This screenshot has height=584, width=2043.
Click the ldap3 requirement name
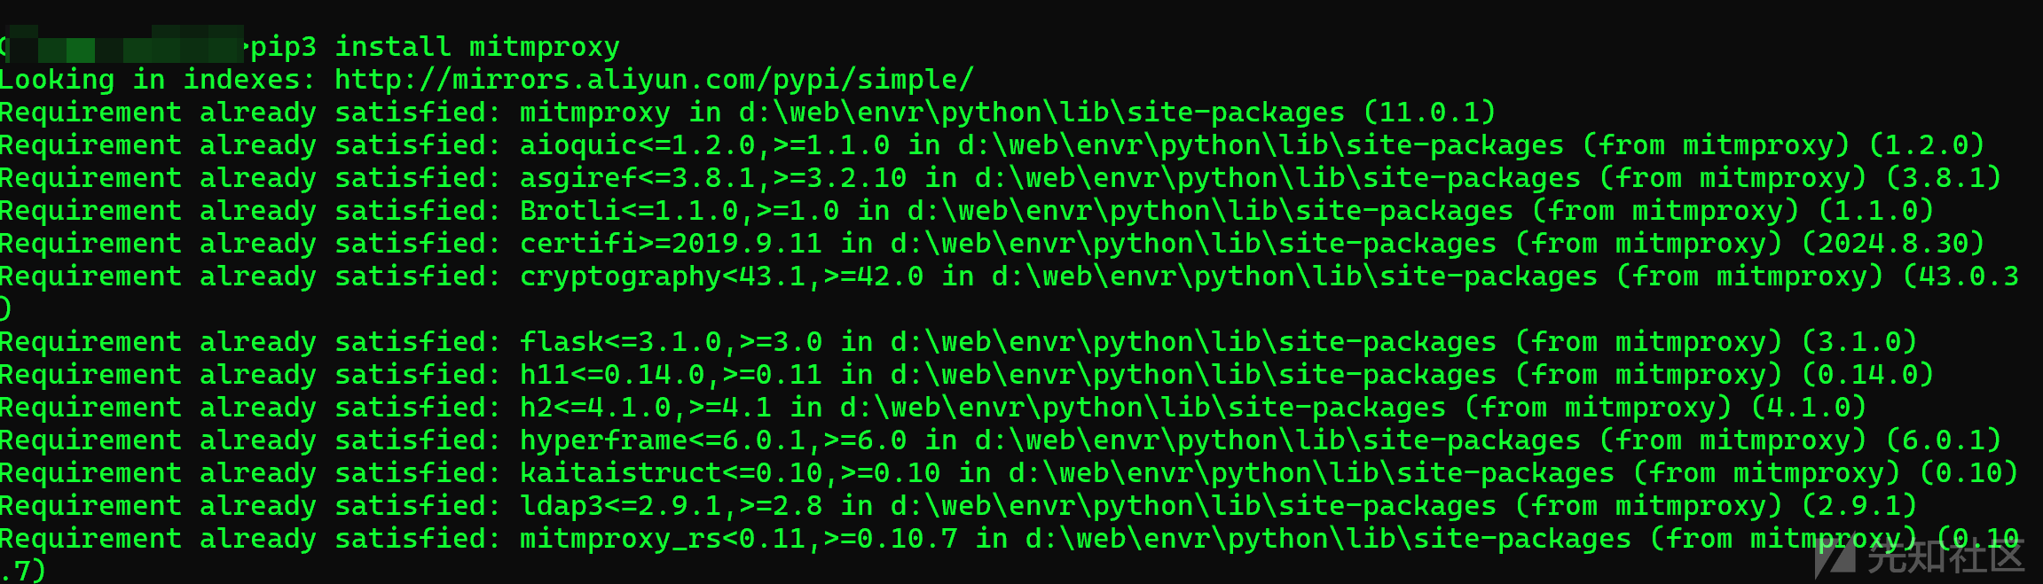point(562,506)
